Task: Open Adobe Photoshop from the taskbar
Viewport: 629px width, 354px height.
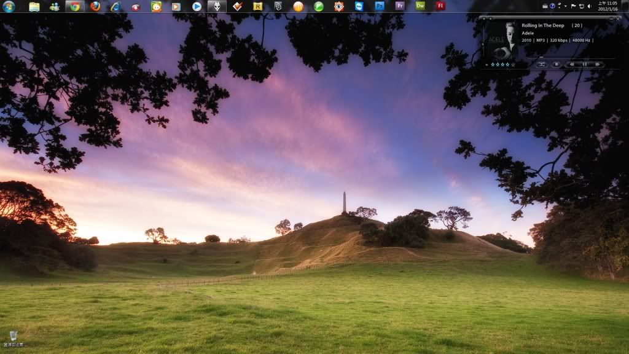Action: [380, 6]
